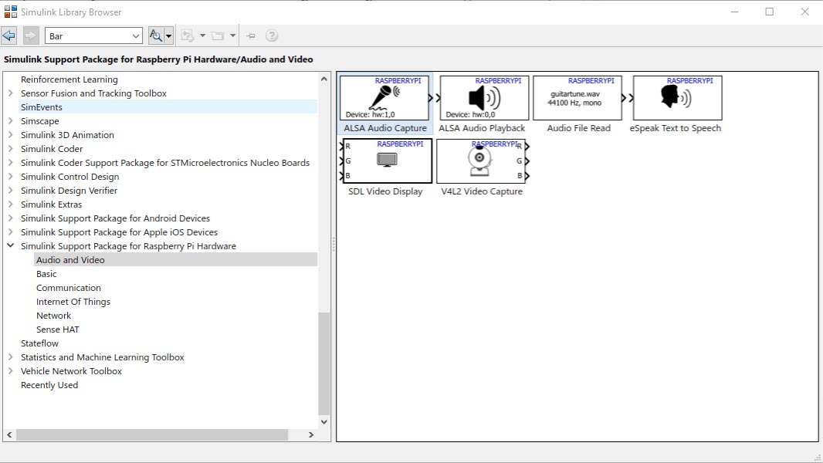Select the SDL Video Display block
Image resolution: width=823 pixels, height=463 pixels.
coord(387,161)
